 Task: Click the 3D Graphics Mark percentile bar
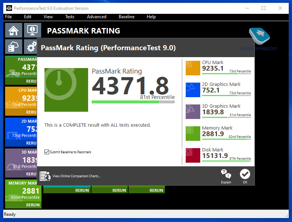tap(226, 117)
